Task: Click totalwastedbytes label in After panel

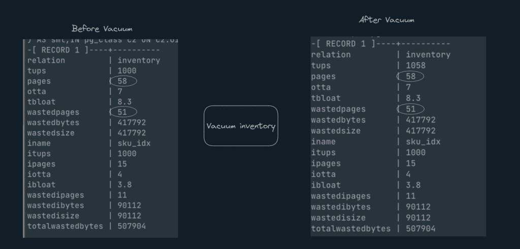Action: pyautogui.click(x=351, y=229)
